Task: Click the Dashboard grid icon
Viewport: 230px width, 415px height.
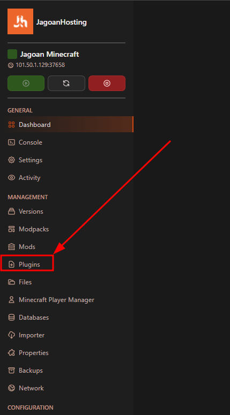Action: (x=11, y=125)
